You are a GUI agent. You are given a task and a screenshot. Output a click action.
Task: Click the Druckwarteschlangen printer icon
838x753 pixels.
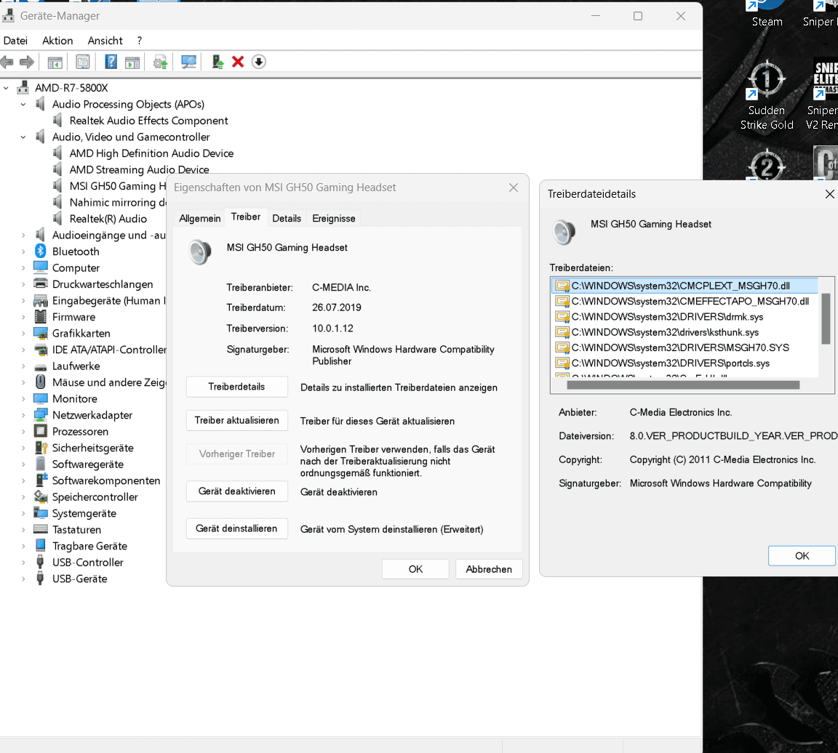click(x=41, y=283)
